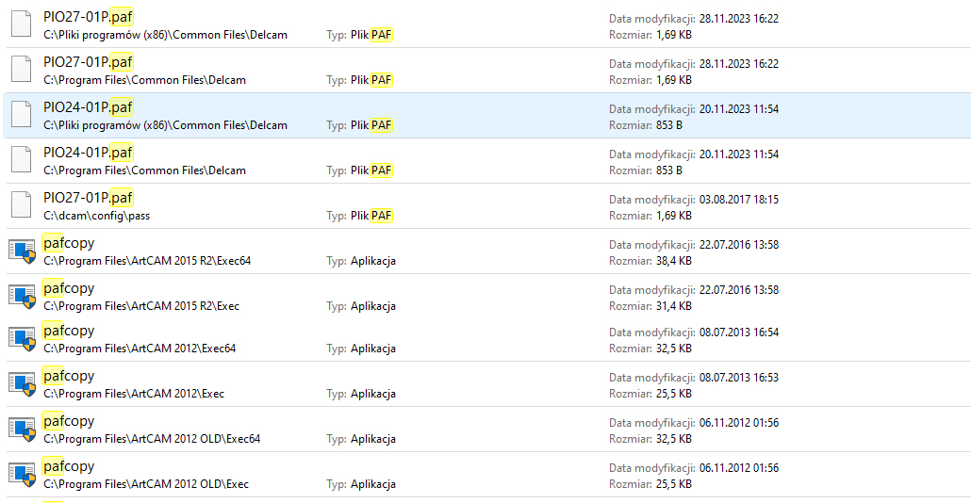Select pafcopy name in ArtCAM 2012\Exec64 row
The image size is (971, 503).
tap(69, 331)
